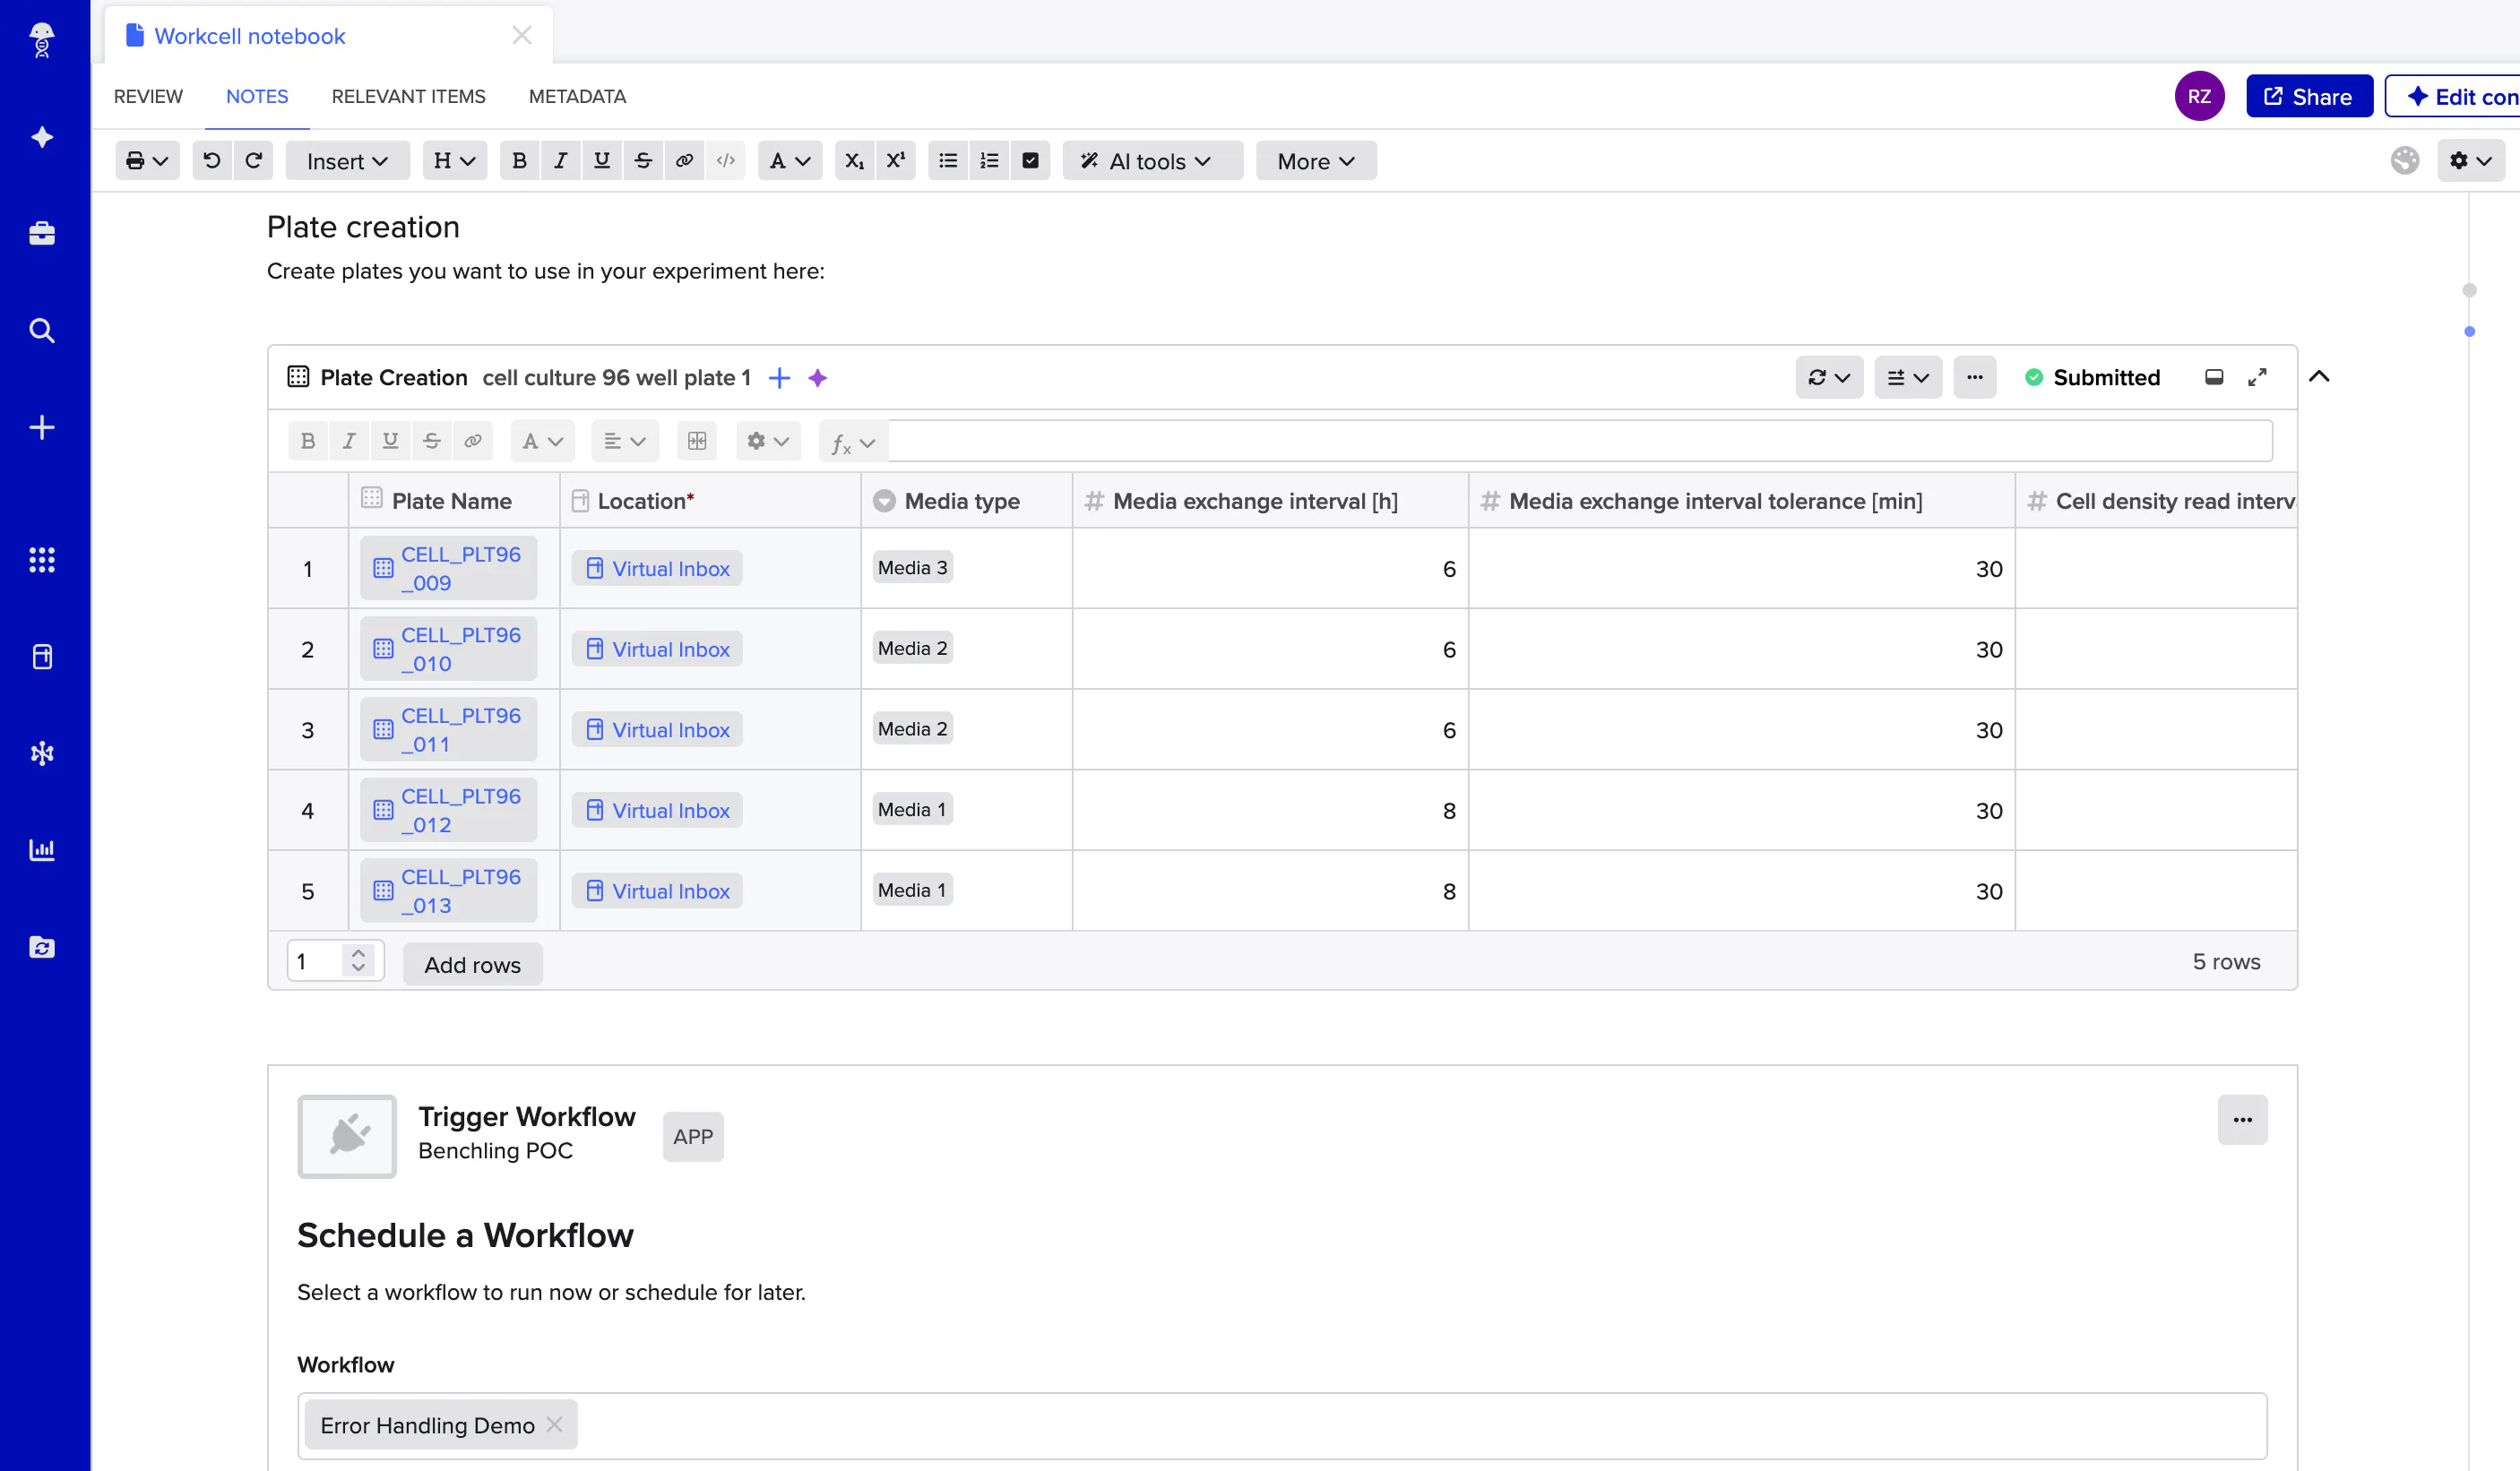Open the More dropdown
This screenshot has width=2520, height=1471.
pos(1316,160)
